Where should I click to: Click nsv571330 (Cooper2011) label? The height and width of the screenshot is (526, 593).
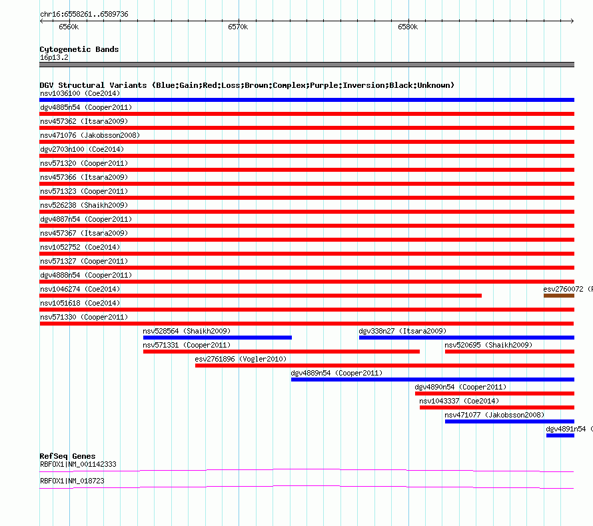pyautogui.click(x=84, y=317)
